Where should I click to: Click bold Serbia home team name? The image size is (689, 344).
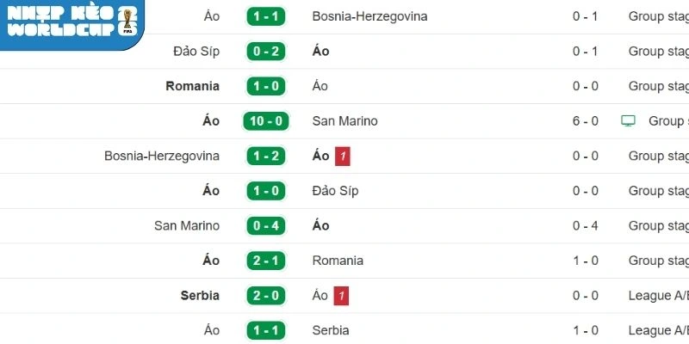tap(200, 296)
